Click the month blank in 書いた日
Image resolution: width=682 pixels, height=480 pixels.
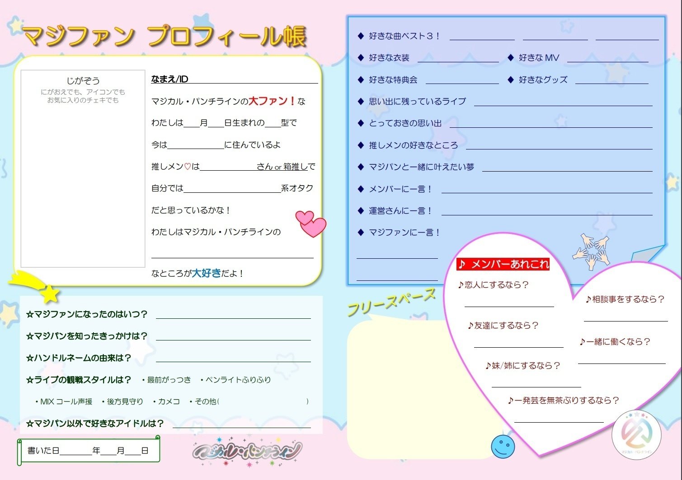tap(108, 451)
